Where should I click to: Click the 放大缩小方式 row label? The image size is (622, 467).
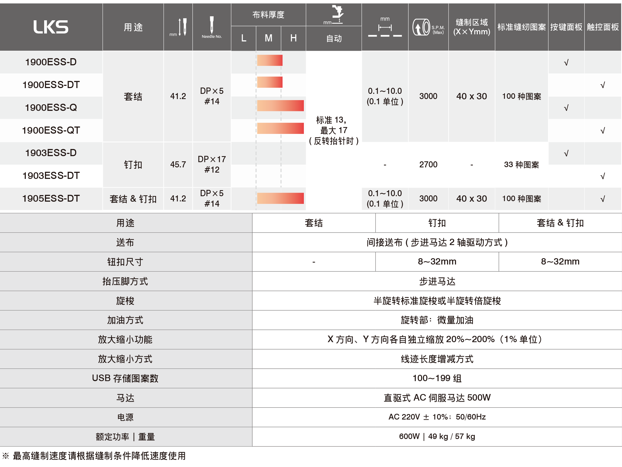(125, 359)
